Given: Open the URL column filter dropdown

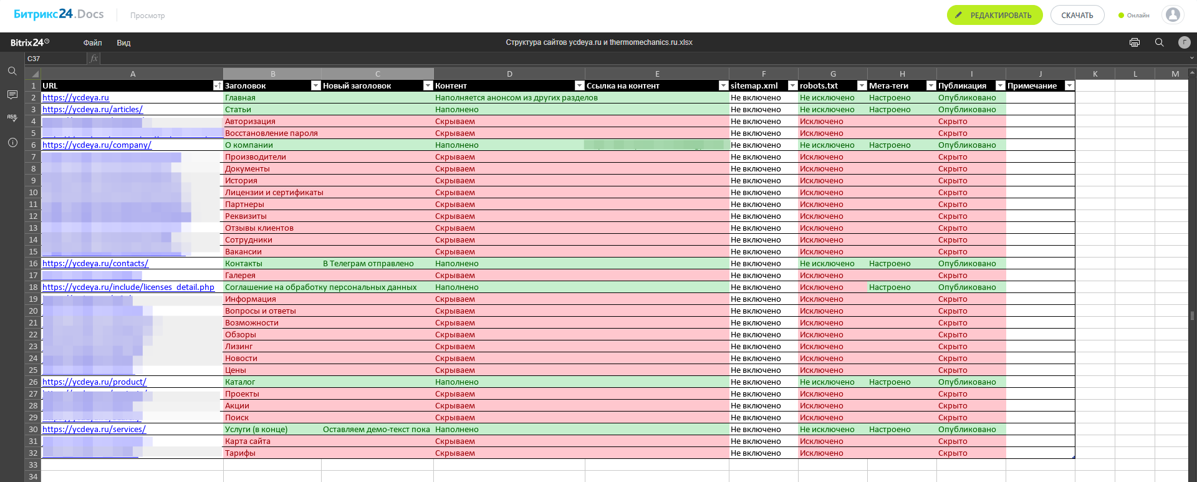Looking at the screenshot, I should 218,86.
